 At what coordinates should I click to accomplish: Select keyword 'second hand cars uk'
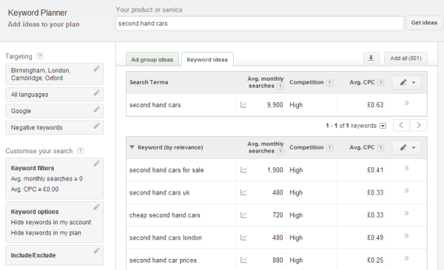[159, 193]
